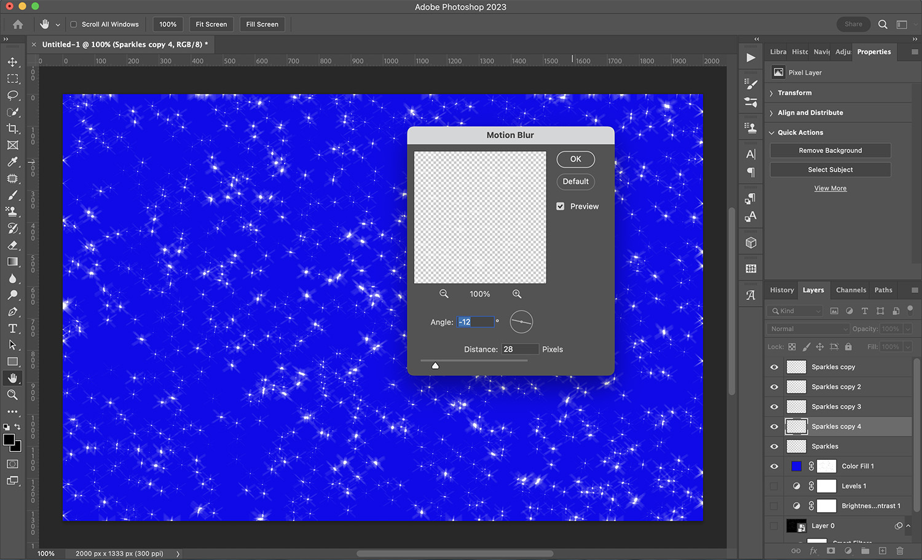Select the Horizontal Type tool

pos(12,328)
